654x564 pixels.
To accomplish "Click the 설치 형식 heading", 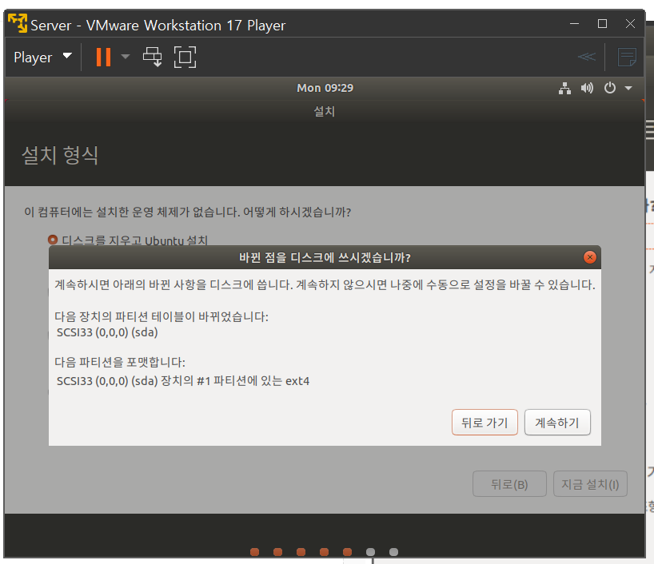I will [60, 155].
